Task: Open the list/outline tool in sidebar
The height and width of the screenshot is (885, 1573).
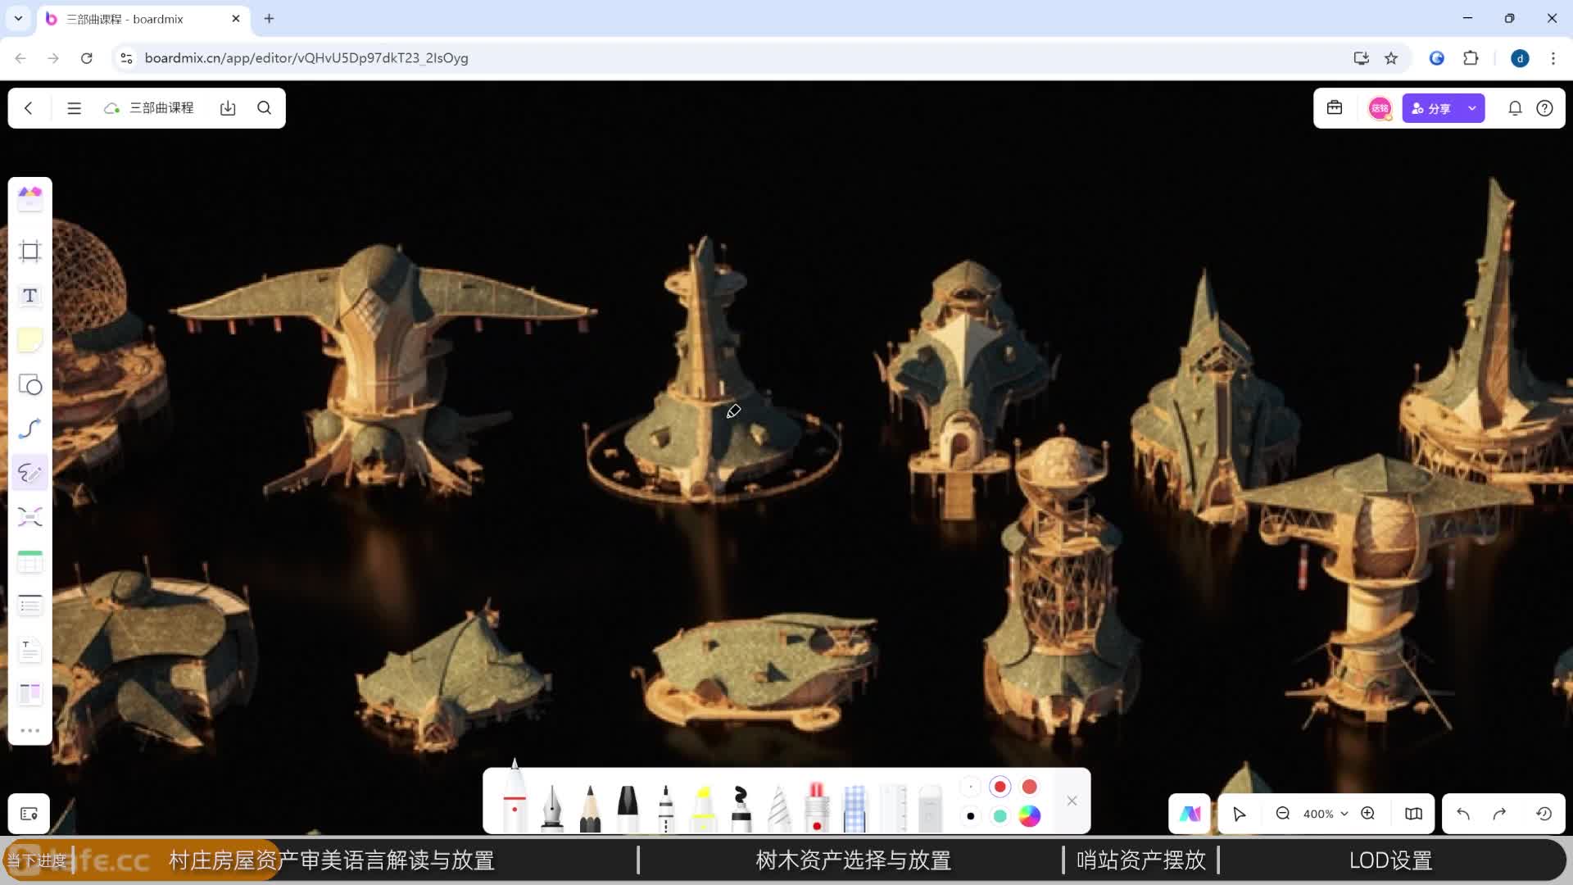Action: pyautogui.click(x=30, y=606)
